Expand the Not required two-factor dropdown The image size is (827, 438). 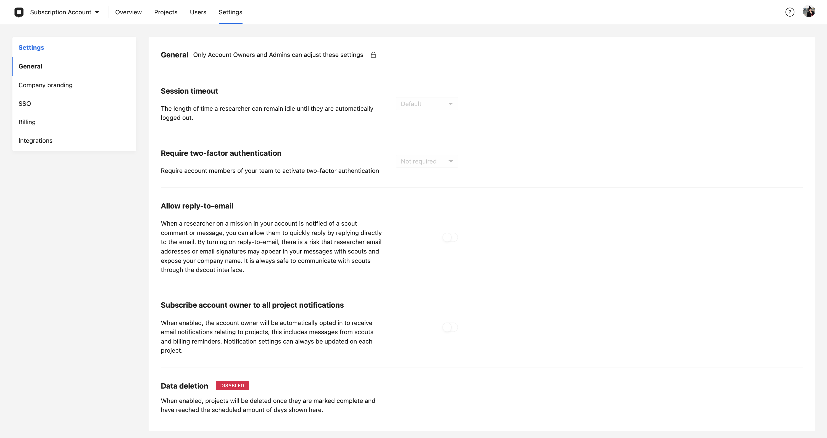427,161
